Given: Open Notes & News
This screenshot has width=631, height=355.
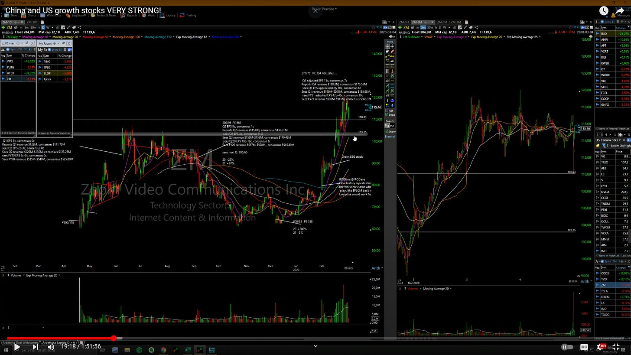Looking at the screenshot, I should click(104, 15).
